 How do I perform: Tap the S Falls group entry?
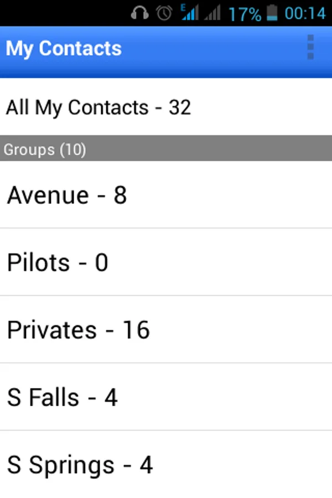click(62, 397)
